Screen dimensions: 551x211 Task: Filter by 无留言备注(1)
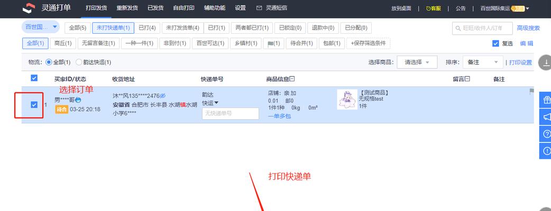point(98,43)
